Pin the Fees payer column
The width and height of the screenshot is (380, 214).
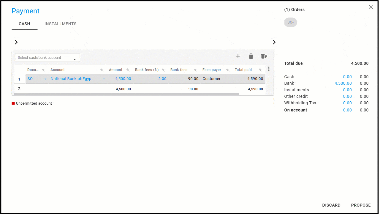point(228,70)
